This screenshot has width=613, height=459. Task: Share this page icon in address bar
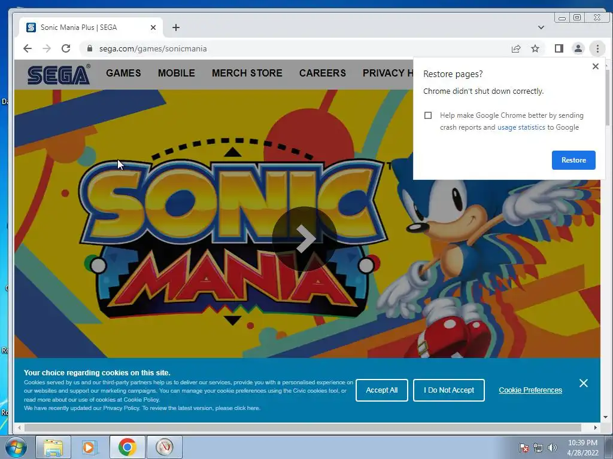click(516, 48)
